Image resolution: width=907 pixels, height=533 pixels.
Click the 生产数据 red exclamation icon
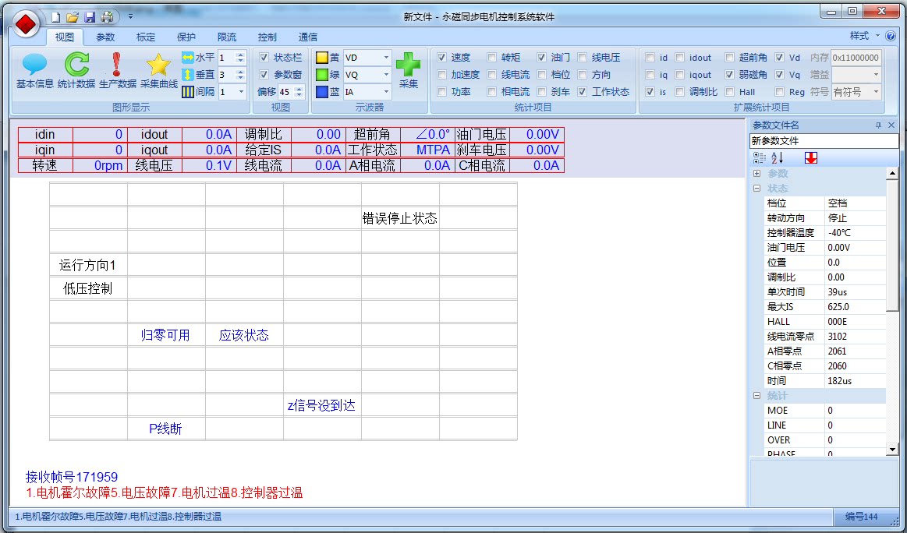118,71
